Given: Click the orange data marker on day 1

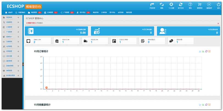Looking at the screenshot, I should point(46,88).
